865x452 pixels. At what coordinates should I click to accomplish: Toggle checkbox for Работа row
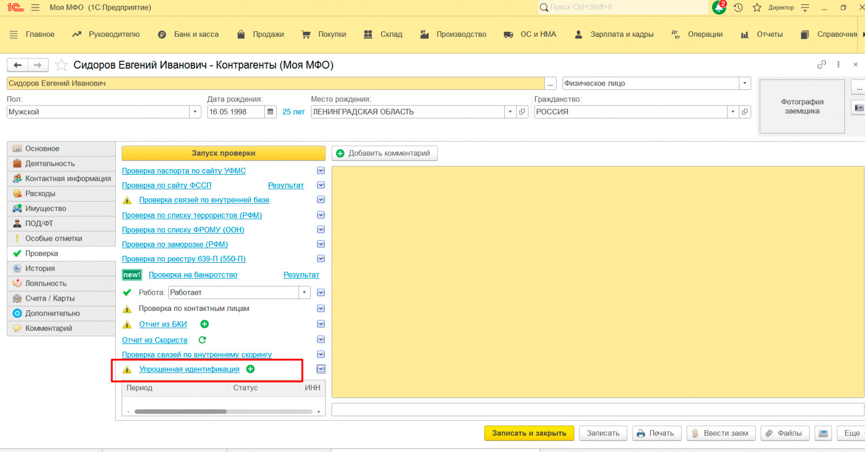coord(321,293)
